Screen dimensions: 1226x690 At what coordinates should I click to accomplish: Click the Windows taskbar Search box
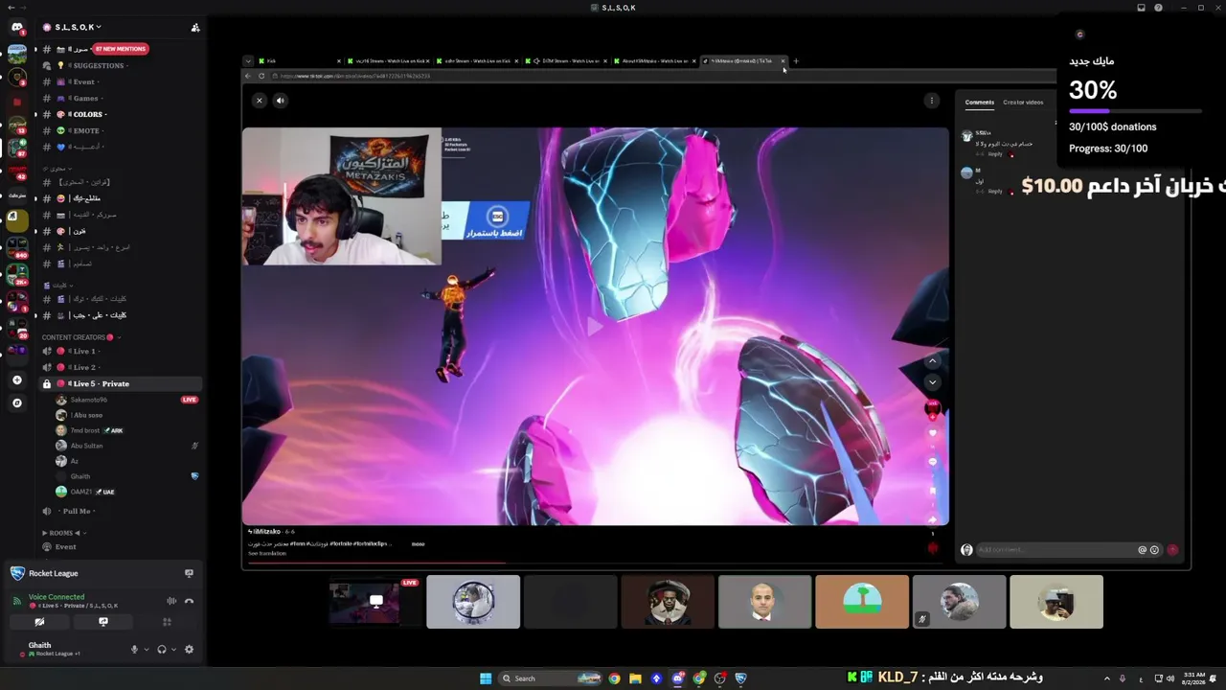click(x=550, y=678)
